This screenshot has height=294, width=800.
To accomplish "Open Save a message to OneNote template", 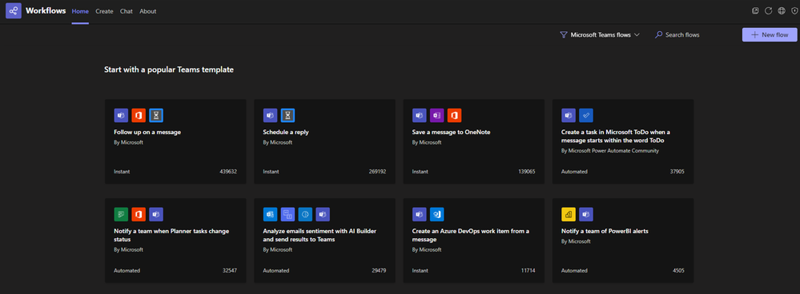I will pos(473,141).
